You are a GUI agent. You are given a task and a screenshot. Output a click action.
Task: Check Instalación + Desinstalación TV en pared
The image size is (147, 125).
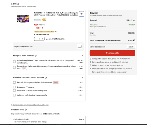(15, 91)
